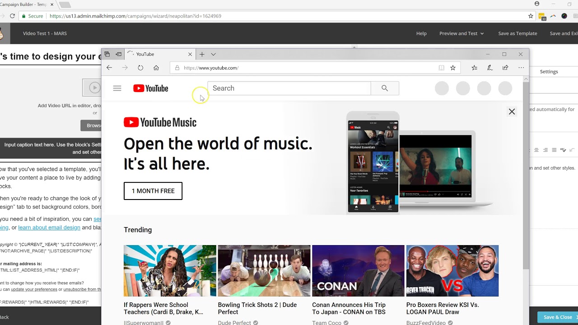578x325 pixels.
Task: Dismiss the YouTube Music promo banner
Action: [512, 111]
